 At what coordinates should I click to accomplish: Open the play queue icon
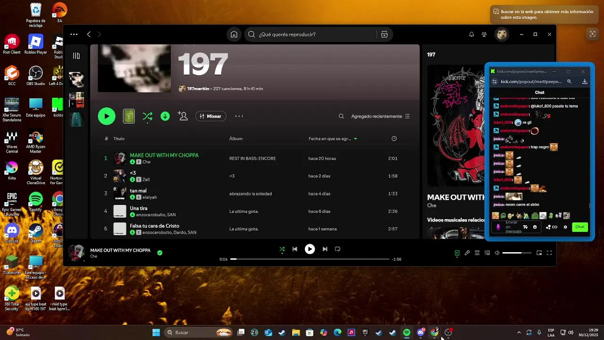tap(477, 253)
